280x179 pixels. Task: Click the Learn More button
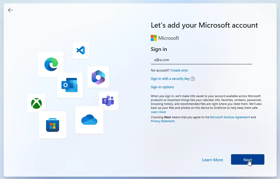pos(213,160)
